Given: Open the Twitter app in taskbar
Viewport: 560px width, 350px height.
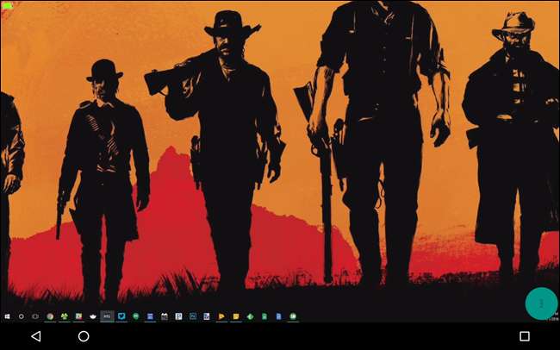Looking at the screenshot, I should click(121, 316).
